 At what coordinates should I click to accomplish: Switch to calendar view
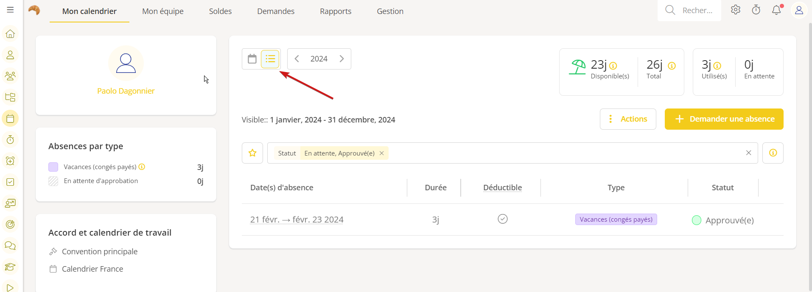[x=252, y=59]
